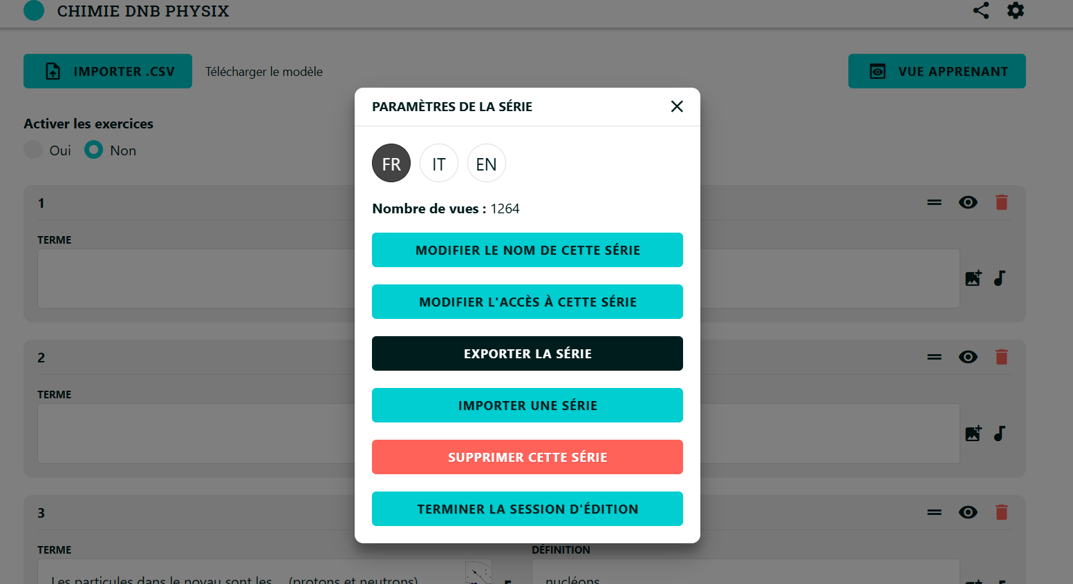This screenshot has width=1073, height=584.
Task: Delete card 1 with trash icon
Action: point(1001,202)
